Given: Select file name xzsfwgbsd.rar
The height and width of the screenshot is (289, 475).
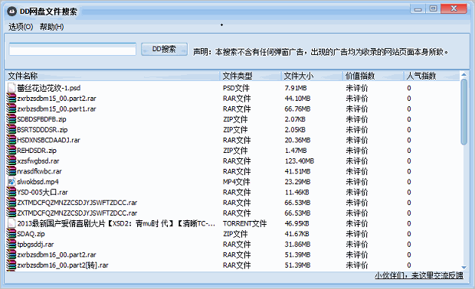Looking at the screenshot, I should pos(38,161).
